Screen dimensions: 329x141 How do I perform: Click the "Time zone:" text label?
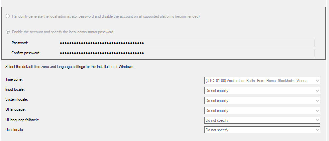point(14,79)
